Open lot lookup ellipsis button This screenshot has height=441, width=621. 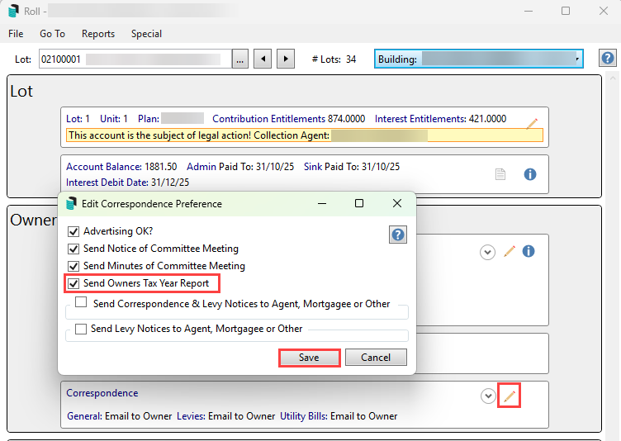point(240,59)
